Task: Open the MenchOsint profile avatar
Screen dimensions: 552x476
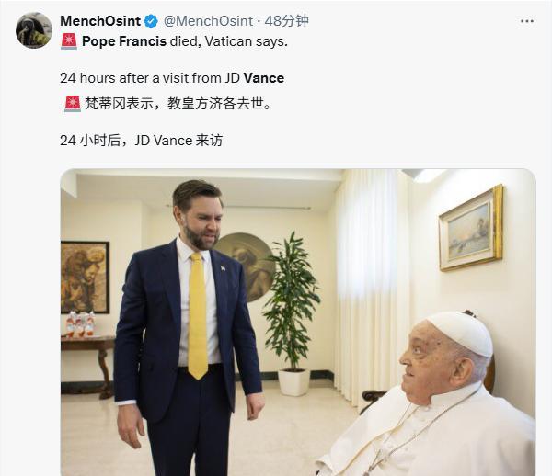Action: point(34,30)
